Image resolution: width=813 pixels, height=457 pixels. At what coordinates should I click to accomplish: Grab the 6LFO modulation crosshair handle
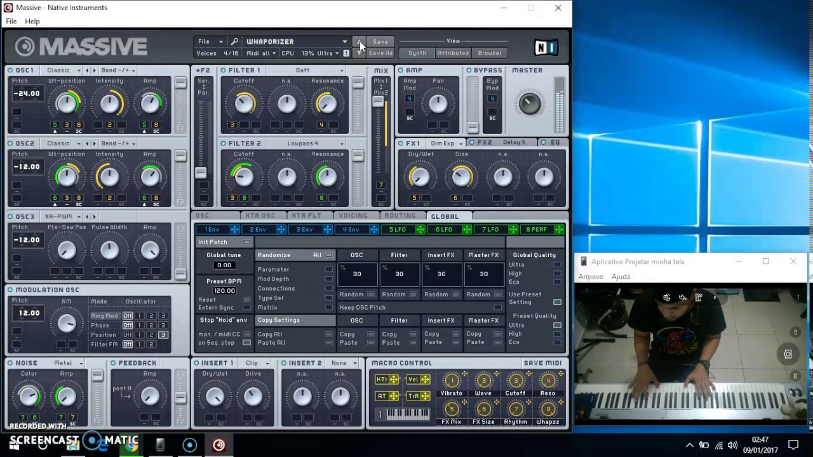coord(466,229)
